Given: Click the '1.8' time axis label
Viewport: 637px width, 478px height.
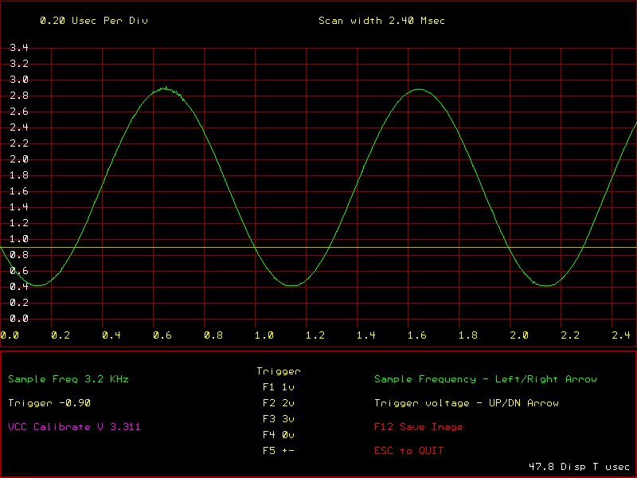Looking at the screenshot, I should tap(468, 335).
